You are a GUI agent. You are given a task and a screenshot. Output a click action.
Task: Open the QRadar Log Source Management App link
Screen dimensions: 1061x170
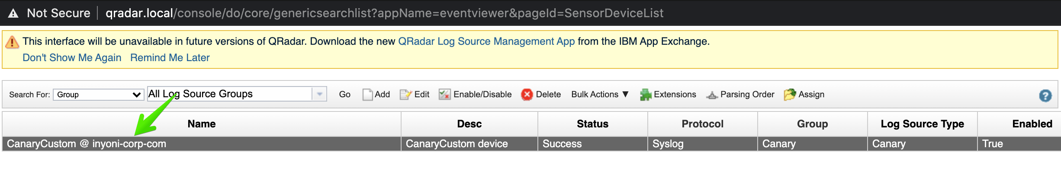[486, 41]
